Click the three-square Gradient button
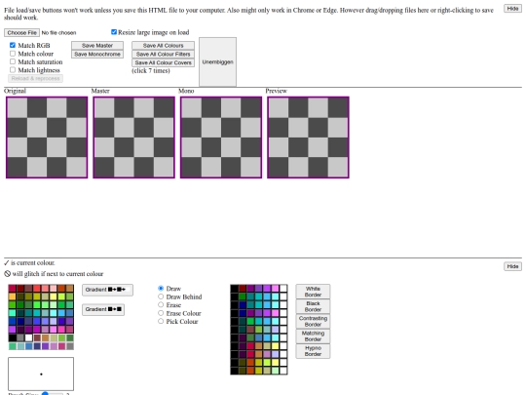526x395 pixels. [107, 290]
